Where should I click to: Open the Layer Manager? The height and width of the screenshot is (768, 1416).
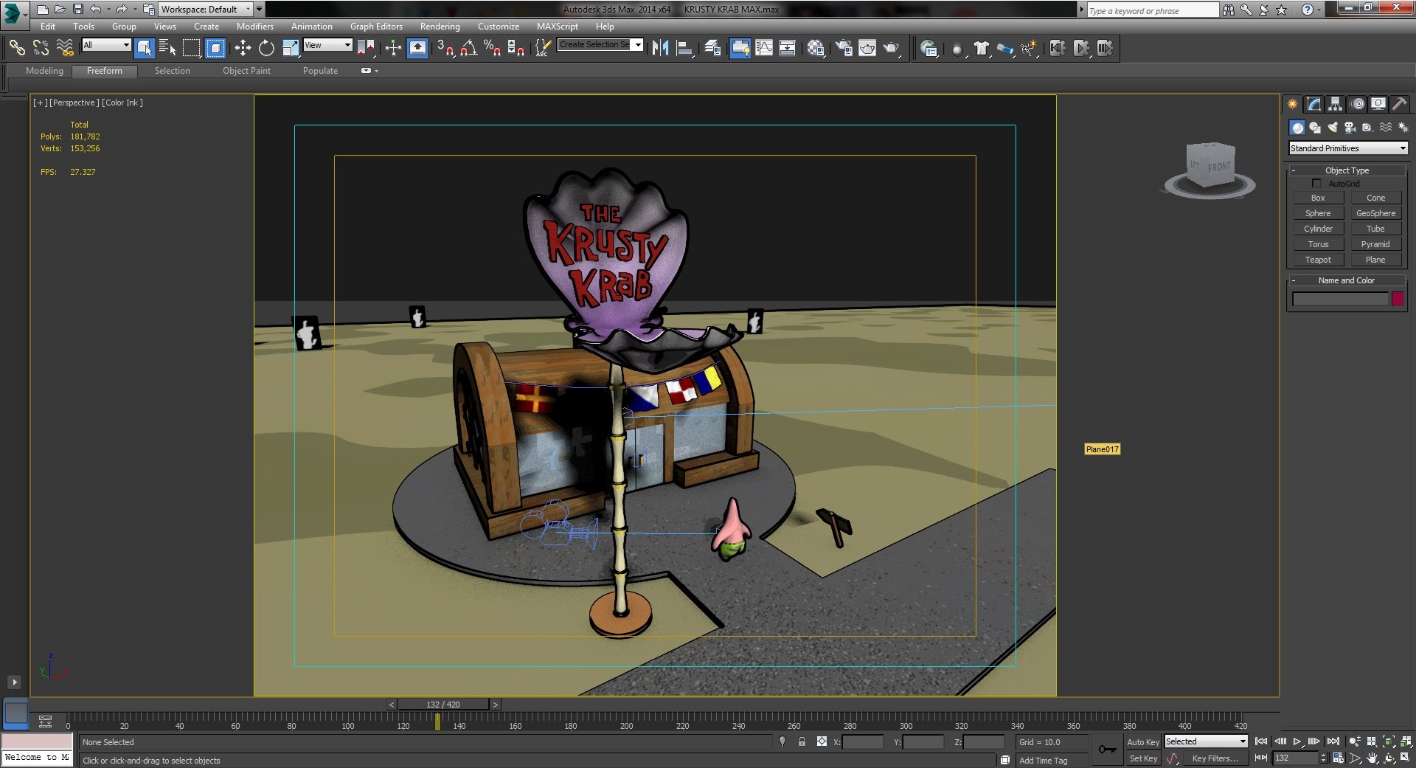point(712,48)
